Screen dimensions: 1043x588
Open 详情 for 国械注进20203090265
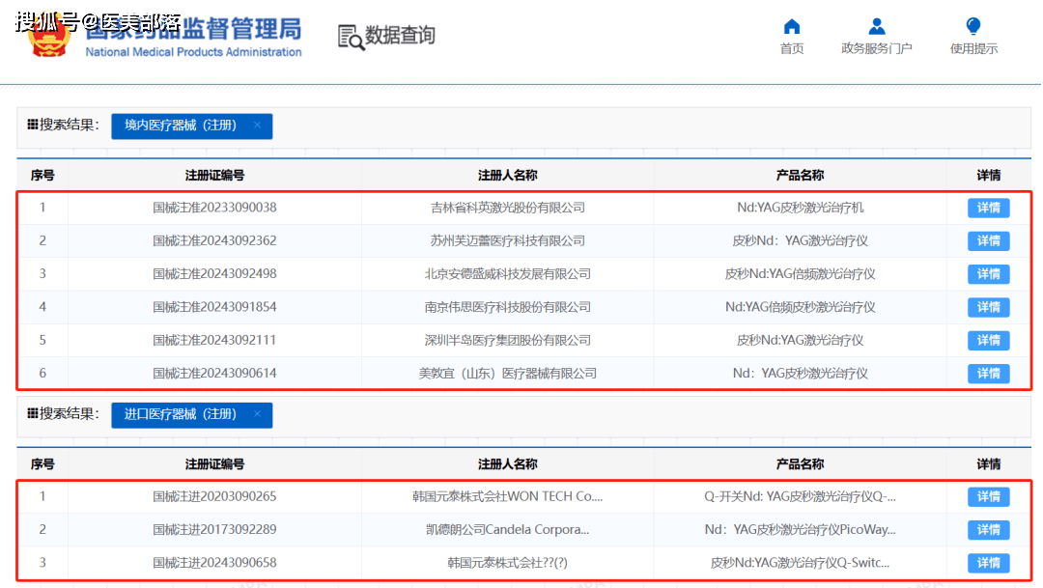click(x=988, y=496)
